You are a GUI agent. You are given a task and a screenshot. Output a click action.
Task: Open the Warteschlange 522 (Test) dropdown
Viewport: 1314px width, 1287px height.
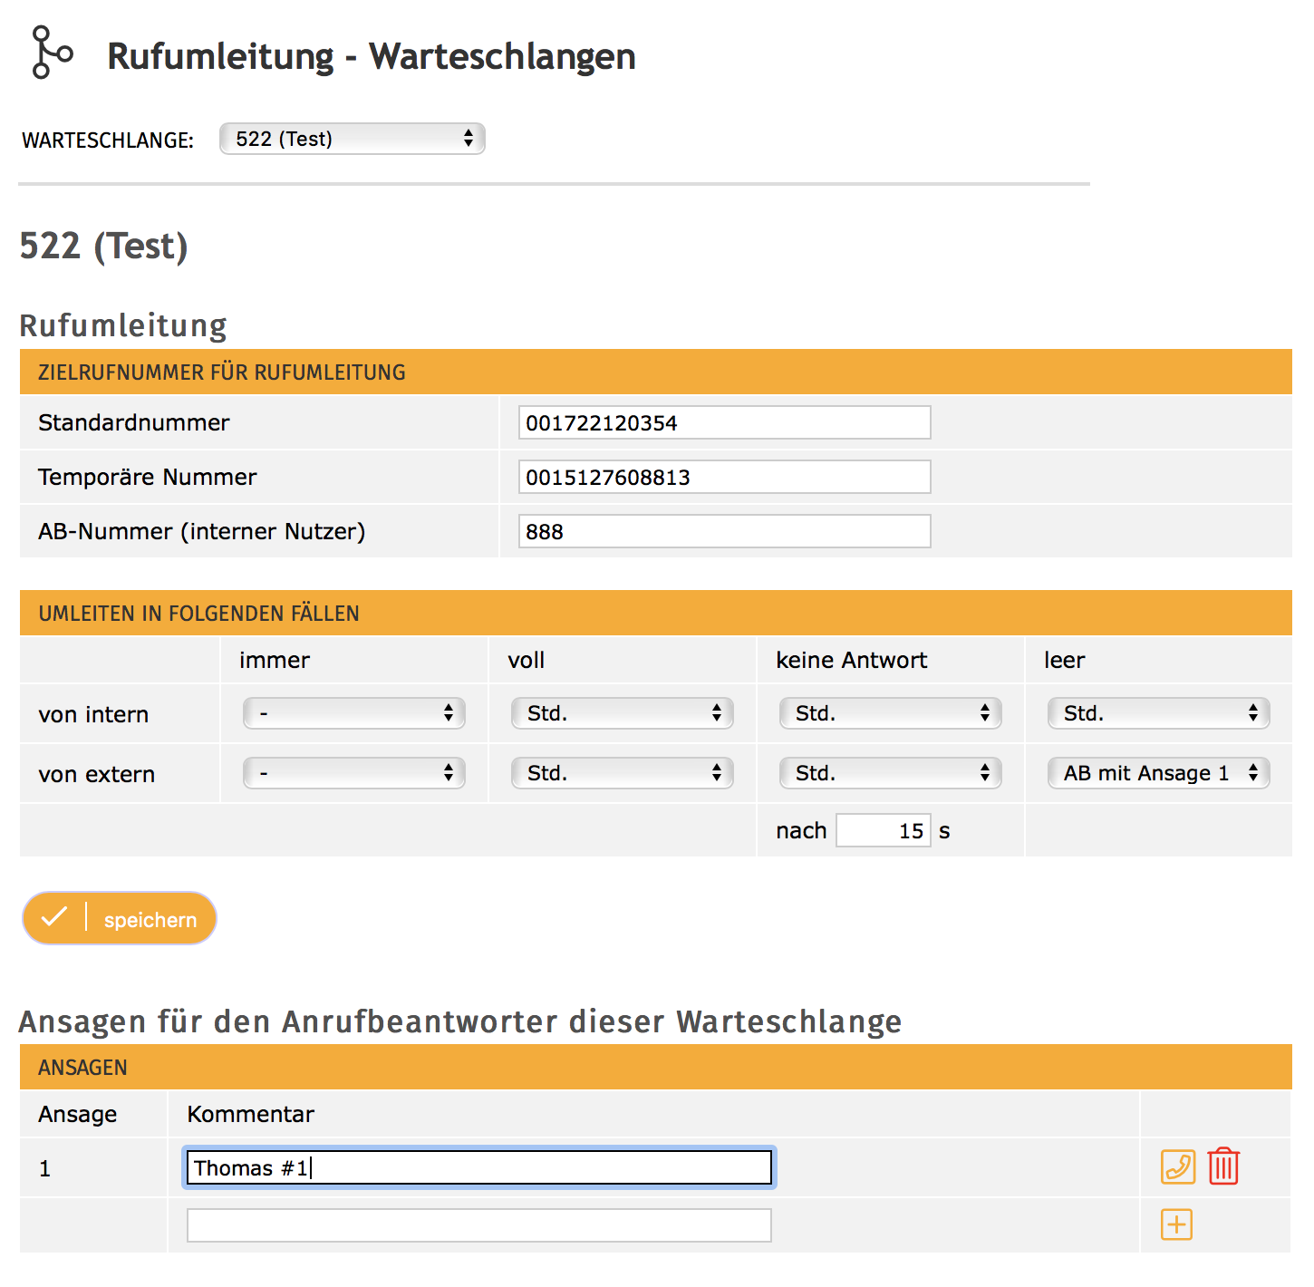coord(353,140)
